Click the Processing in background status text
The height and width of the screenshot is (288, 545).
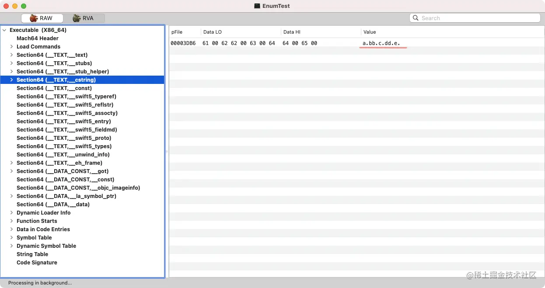coord(40,283)
